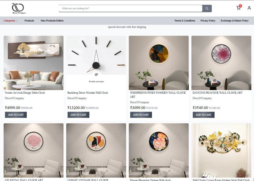The width and height of the screenshot is (254, 181).
Task: Add Dancing Peacock Wall Clock Art to cart
Action: coord(204,115)
